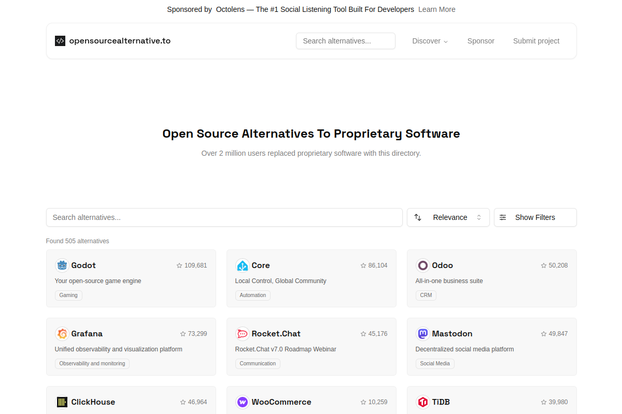Click 'Decentralized social media platform' description

pos(465,349)
